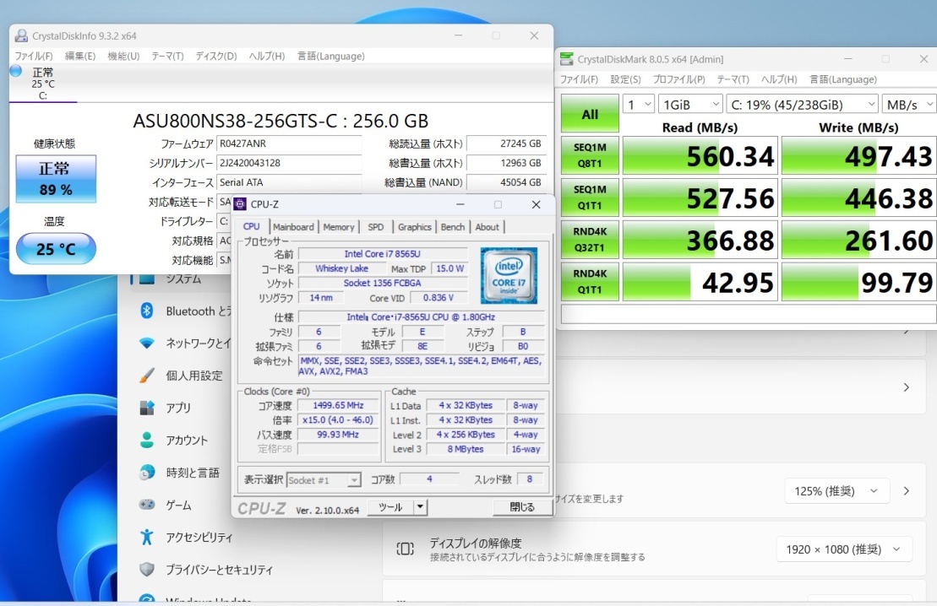
Task: Click the core speed value 1499.65 MHz
Action: point(338,405)
